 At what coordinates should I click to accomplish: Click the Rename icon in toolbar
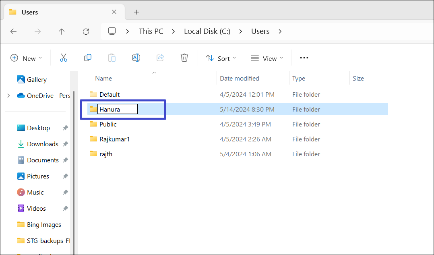coord(136,58)
